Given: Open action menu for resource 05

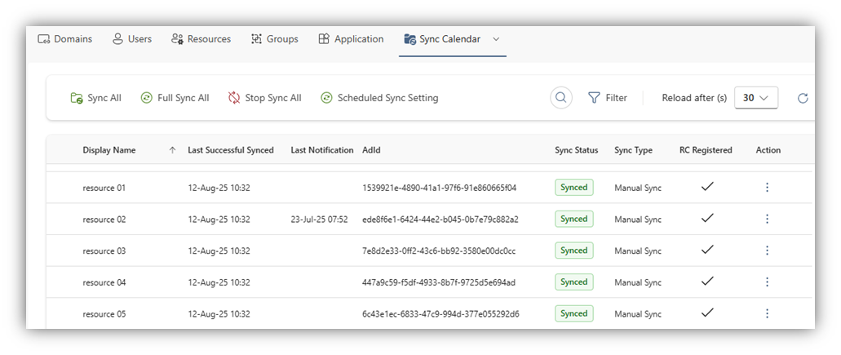Looking at the screenshot, I should (767, 313).
